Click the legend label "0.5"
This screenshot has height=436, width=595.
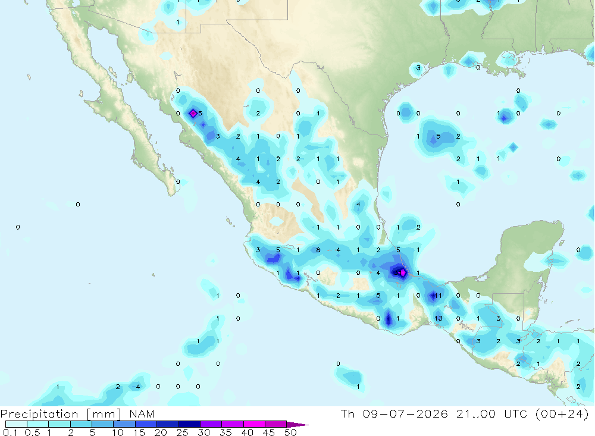tap(32, 432)
